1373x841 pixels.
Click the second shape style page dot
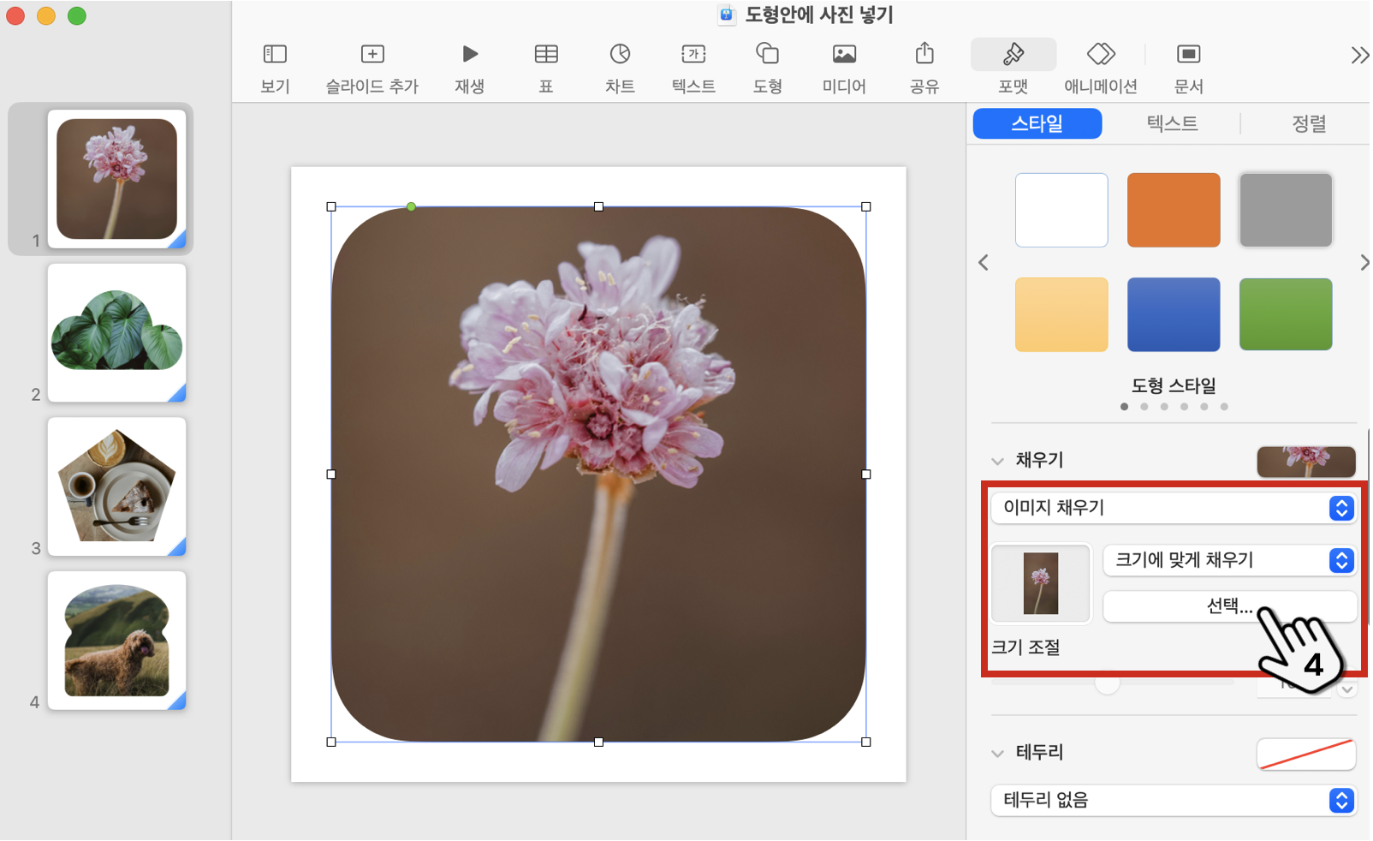point(1144,407)
